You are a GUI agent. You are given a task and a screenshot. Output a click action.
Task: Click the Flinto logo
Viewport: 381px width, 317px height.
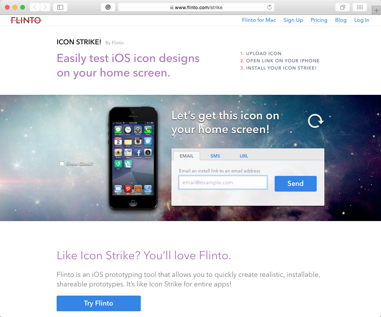point(26,20)
